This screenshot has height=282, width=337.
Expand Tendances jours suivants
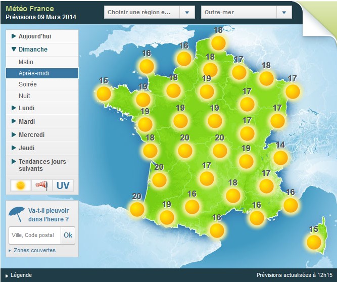click(x=42, y=165)
